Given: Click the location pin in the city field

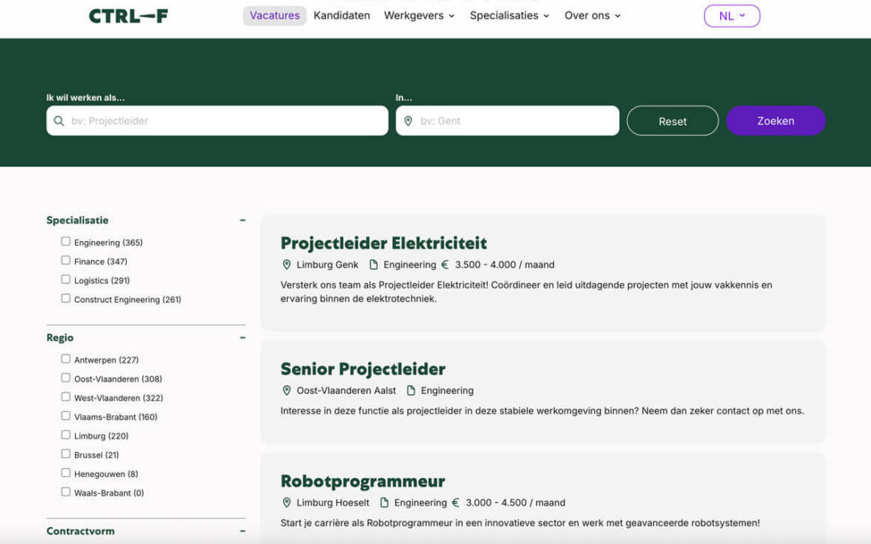Looking at the screenshot, I should 408,120.
